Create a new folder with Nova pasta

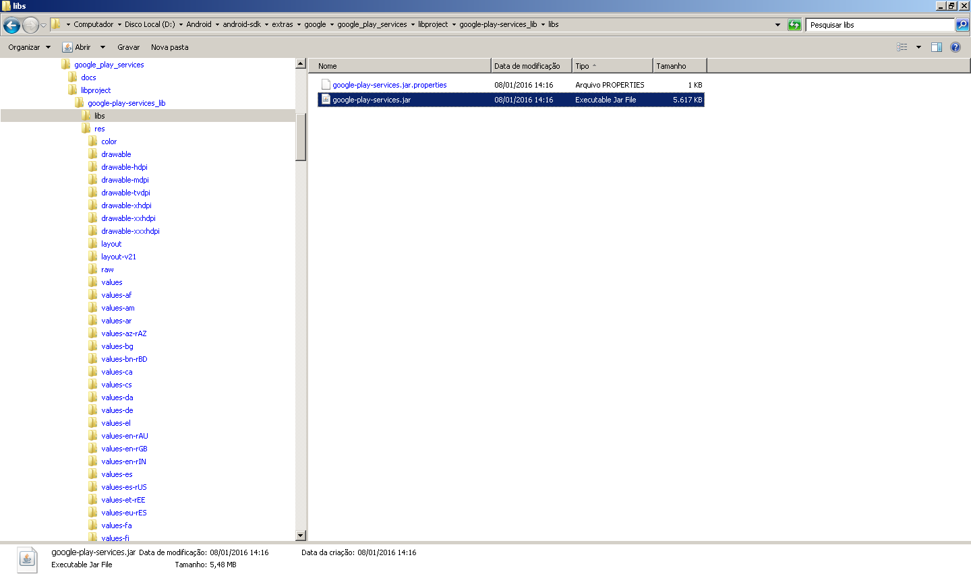click(x=169, y=47)
